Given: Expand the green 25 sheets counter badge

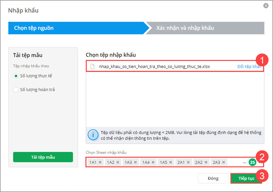Looking at the screenshot, I should (x=253, y=163).
